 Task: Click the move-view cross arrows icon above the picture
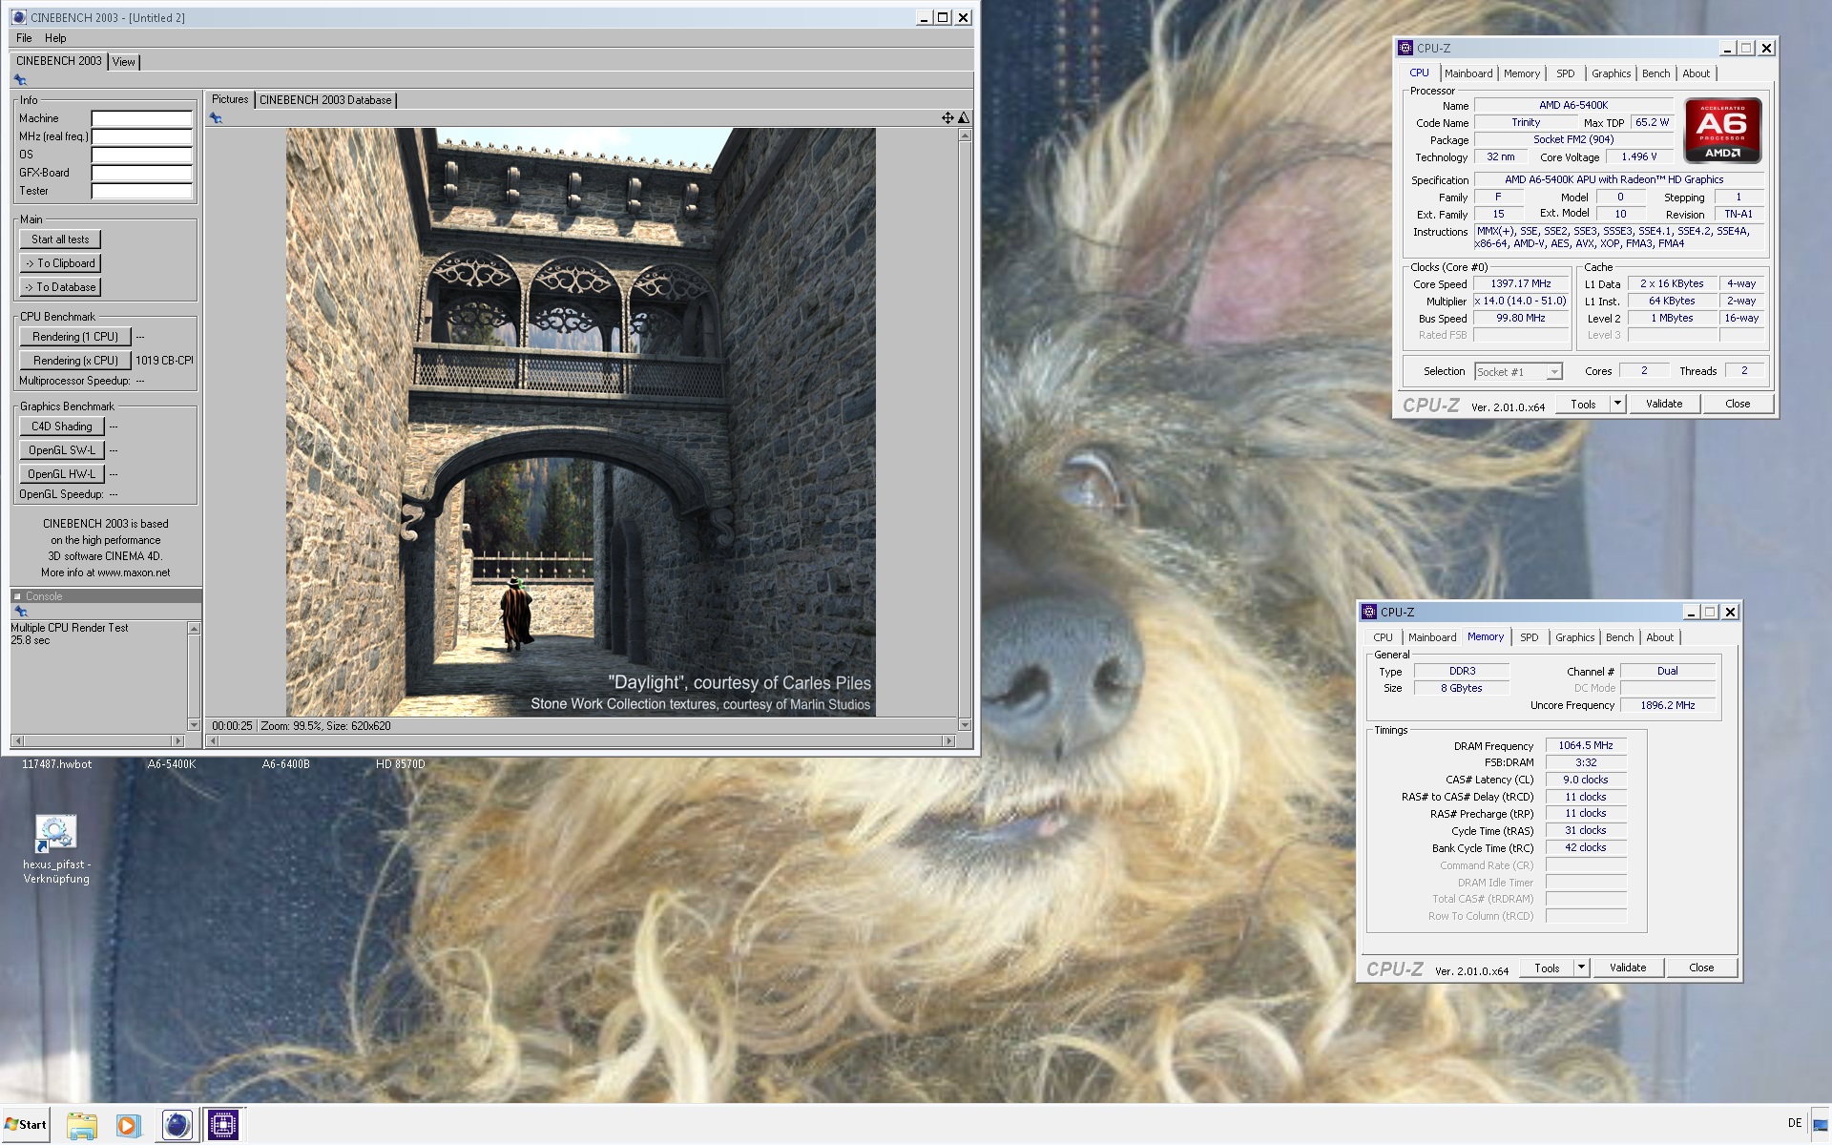[x=947, y=117]
